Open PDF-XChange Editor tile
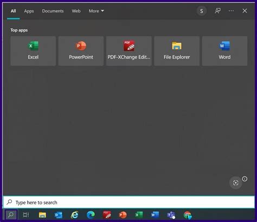This screenshot has height=222, width=257. pos(129,51)
